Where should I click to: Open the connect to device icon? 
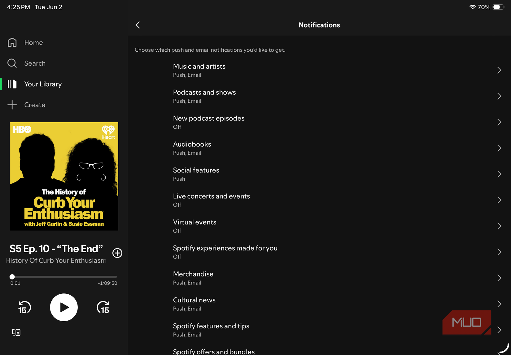coord(16,332)
